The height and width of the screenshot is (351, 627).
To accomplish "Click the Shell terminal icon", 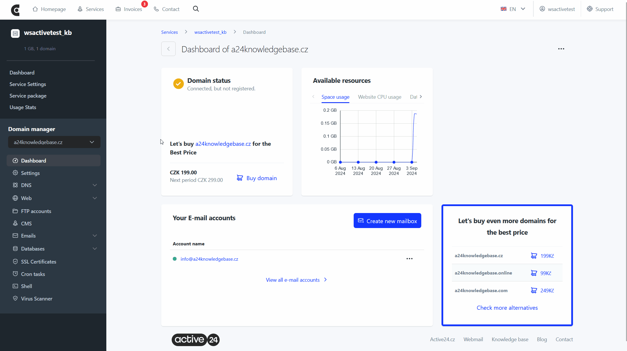I will (15, 286).
